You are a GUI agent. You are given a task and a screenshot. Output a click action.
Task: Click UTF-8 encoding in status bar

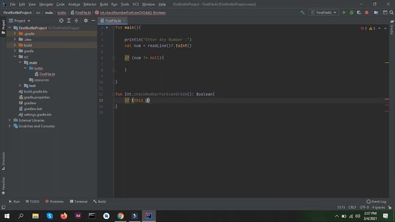coord(364,207)
